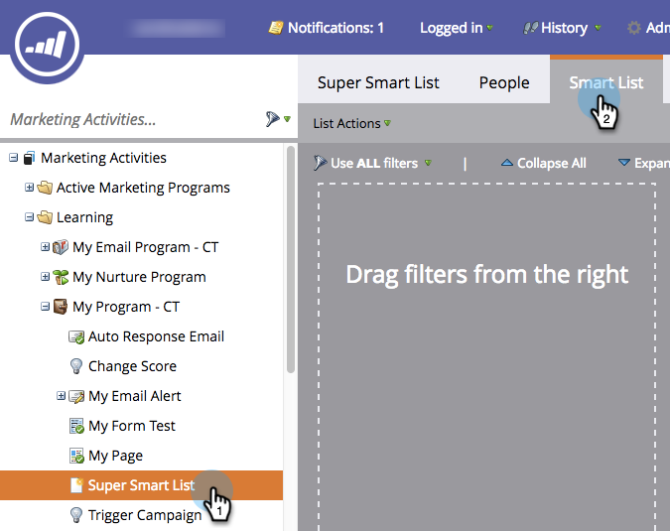Expand the Active Marketing Programs folder
This screenshot has width=670, height=531.
click(x=29, y=188)
